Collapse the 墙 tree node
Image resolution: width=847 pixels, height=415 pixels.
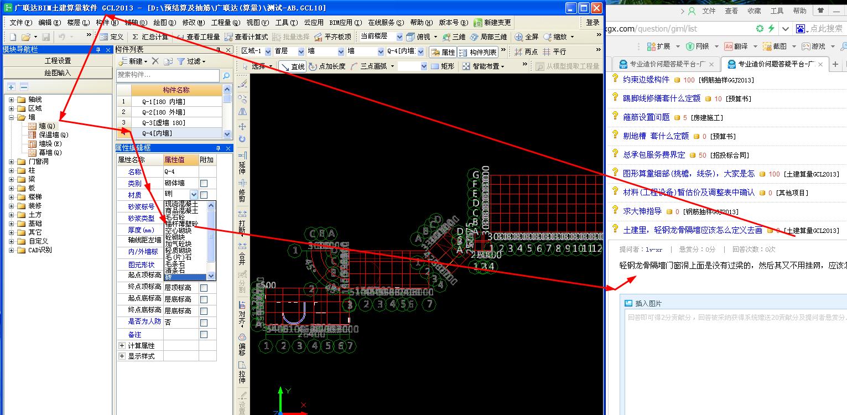[12, 117]
